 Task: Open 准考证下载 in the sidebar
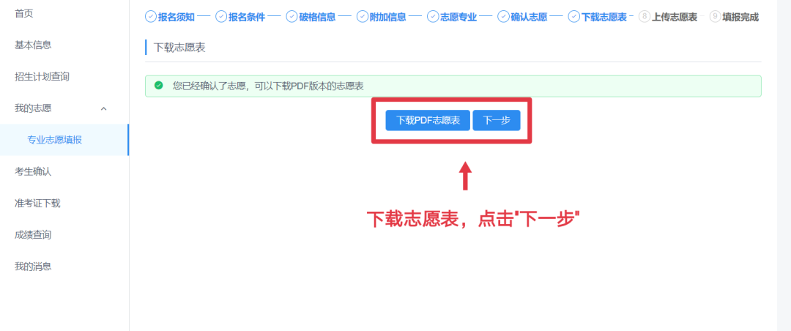pyautogui.click(x=38, y=204)
